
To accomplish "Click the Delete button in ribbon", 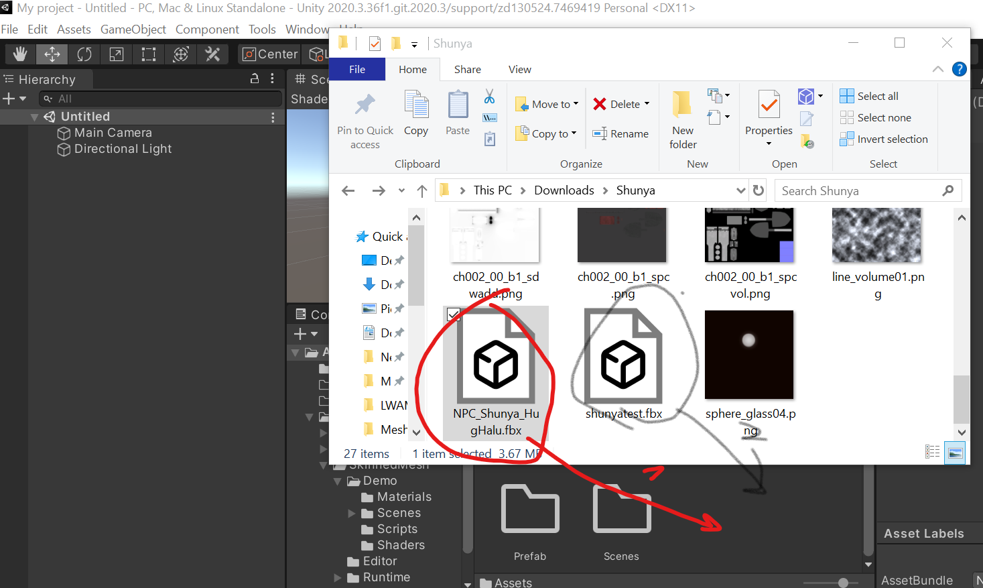I will (621, 104).
